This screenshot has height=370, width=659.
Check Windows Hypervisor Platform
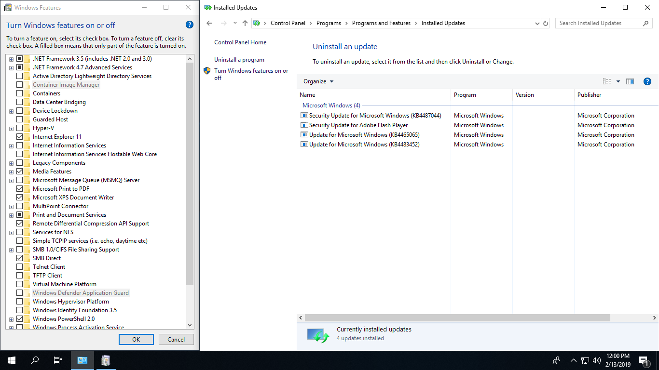20,302
